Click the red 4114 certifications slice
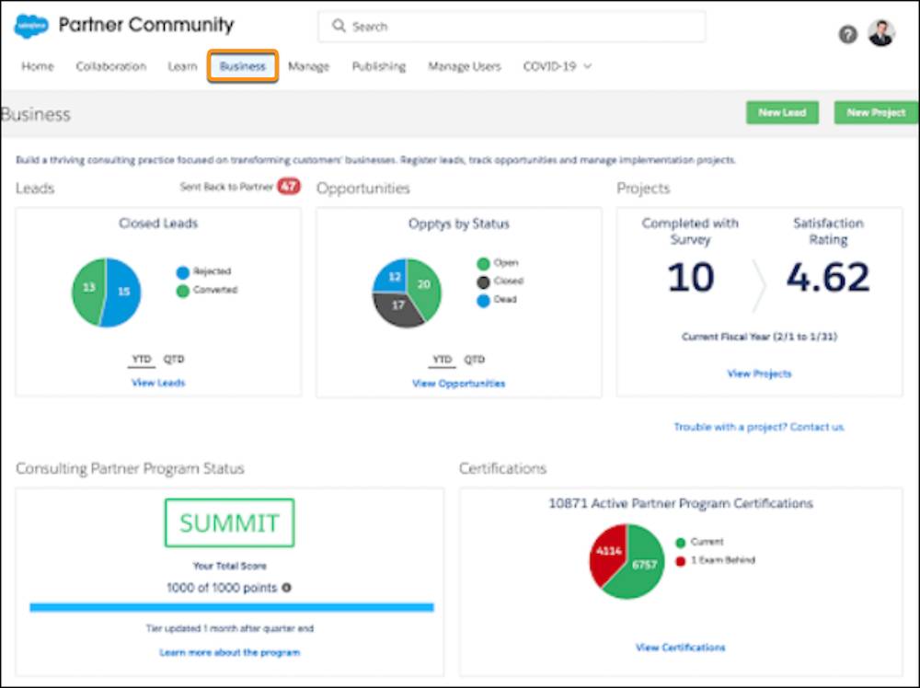This screenshot has width=920, height=688. pyautogui.click(x=608, y=551)
